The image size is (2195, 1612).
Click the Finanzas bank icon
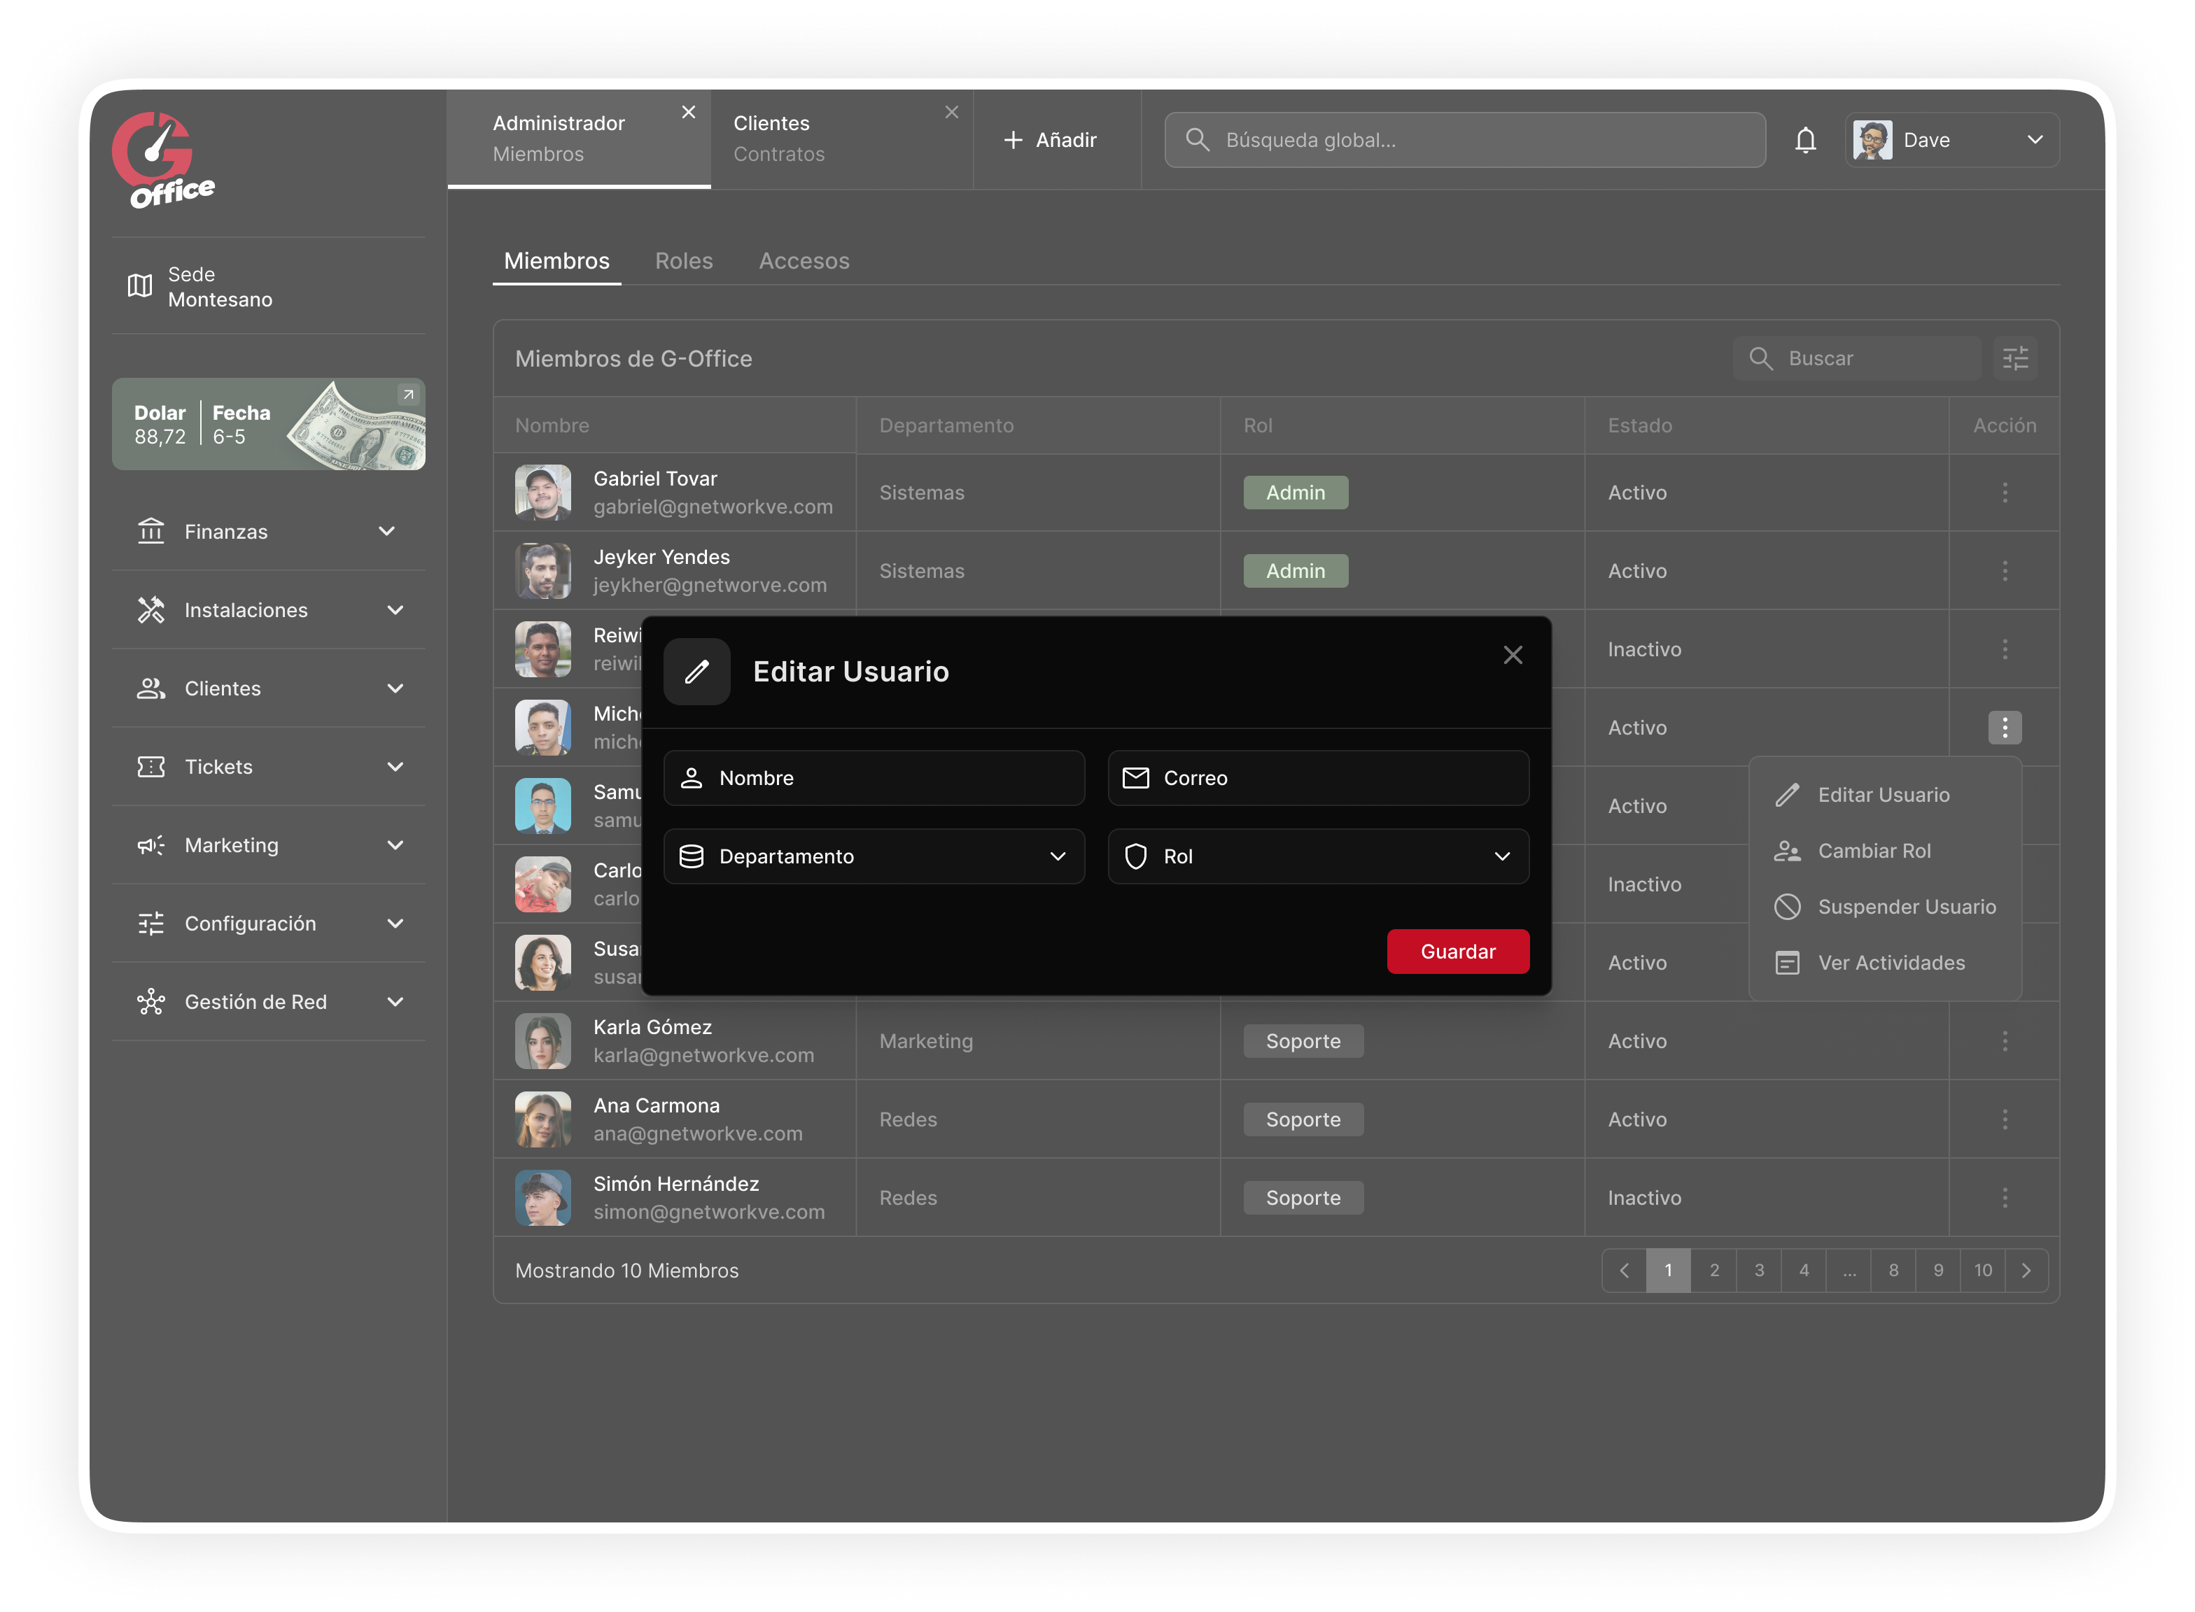click(x=150, y=532)
